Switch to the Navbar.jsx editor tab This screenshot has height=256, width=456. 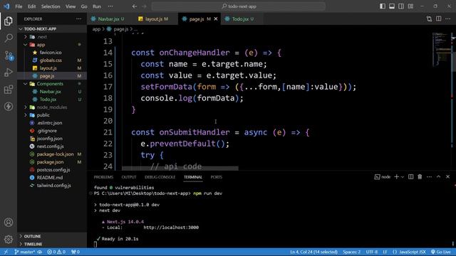108,19
